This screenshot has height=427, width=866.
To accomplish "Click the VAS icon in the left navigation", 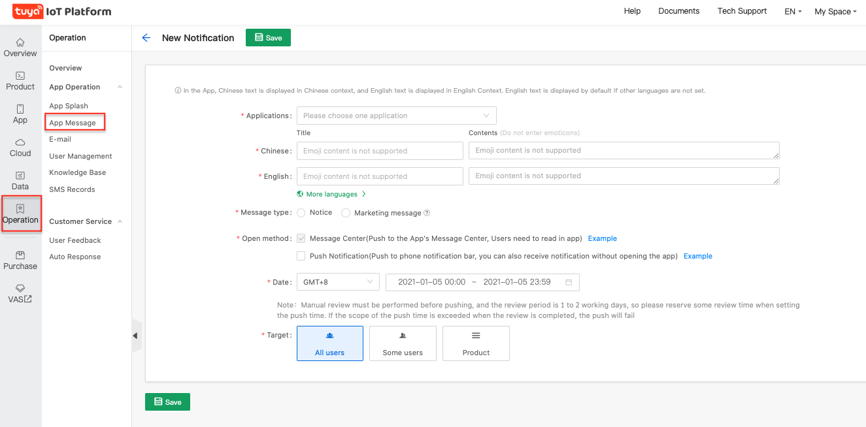I will (20, 292).
